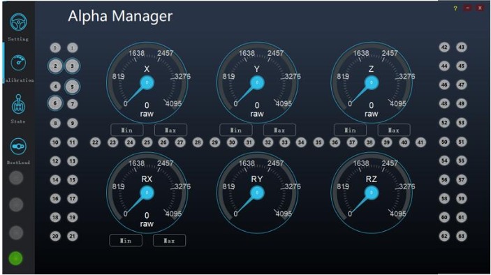Screen dimensions: 491x275
Task: Click highlighted button indicator 5
Action: point(73,87)
